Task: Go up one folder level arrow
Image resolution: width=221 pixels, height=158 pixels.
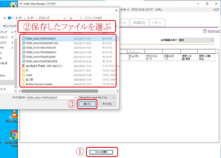Action: [5, 18]
